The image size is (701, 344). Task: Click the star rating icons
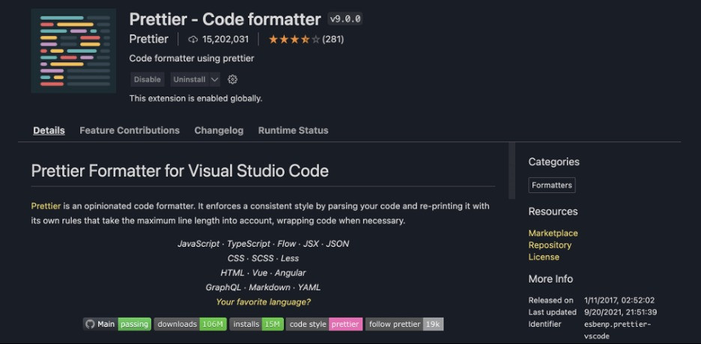point(294,40)
